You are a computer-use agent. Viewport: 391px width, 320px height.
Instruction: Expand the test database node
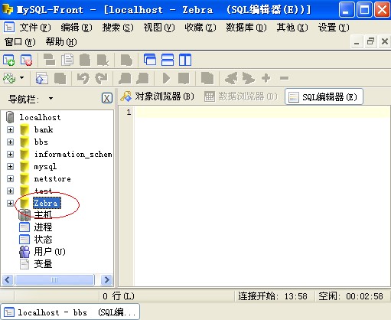pos(10,191)
